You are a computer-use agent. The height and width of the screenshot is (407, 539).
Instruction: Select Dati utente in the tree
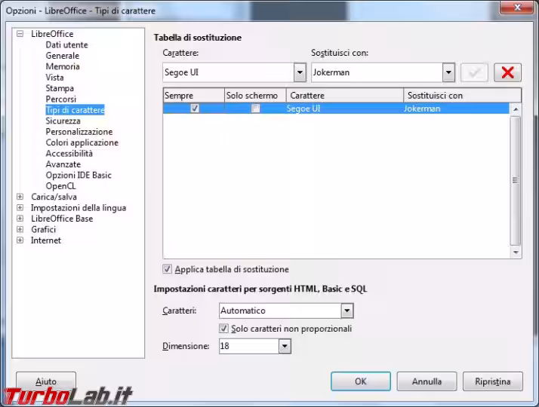click(x=66, y=44)
